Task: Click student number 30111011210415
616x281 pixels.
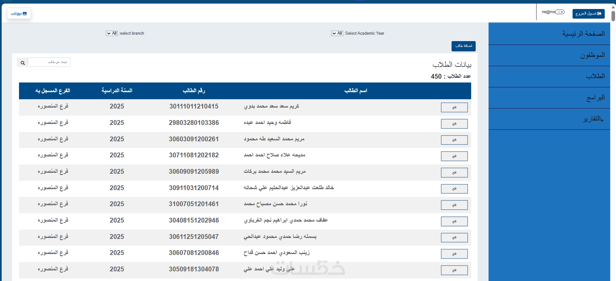Action: tap(194, 106)
